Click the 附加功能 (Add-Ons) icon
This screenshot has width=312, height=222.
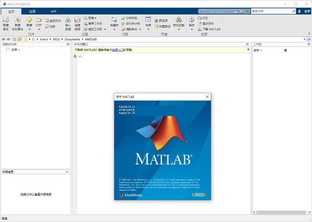coord(179,19)
